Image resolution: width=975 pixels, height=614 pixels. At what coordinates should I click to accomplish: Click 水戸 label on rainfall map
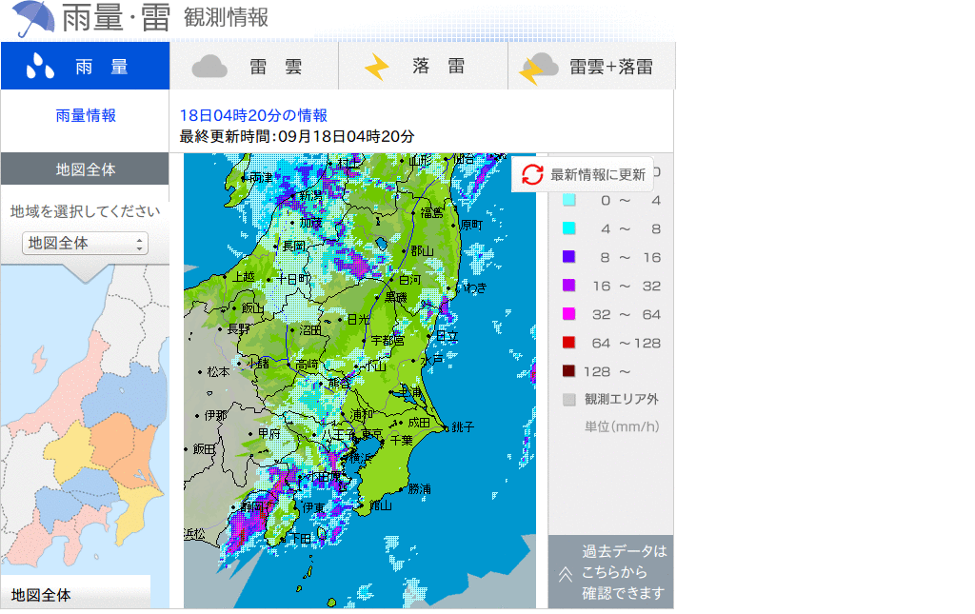point(431,361)
